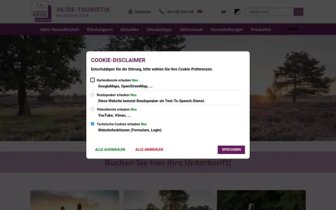Screen dimensions: 336x210
Task: Click the Kartendienste erlauben label text
Action: pos(114,80)
